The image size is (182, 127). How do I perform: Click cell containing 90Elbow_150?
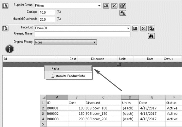coord(103,114)
